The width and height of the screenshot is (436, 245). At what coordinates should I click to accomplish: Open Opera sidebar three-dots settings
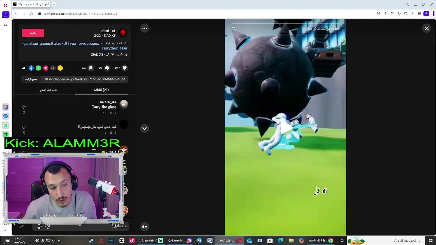5,230
